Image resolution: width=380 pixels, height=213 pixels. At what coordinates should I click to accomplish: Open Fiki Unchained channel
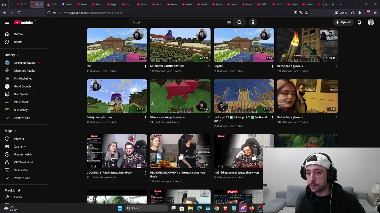coord(24,79)
